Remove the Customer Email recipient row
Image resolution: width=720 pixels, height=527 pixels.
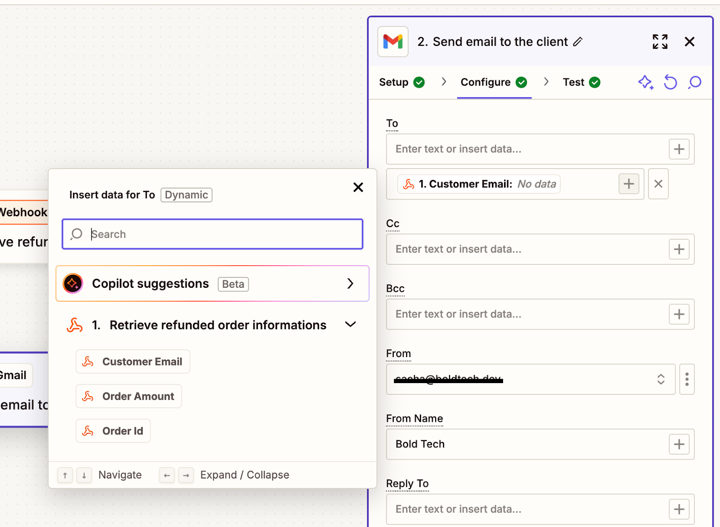(x=658, y=184)
